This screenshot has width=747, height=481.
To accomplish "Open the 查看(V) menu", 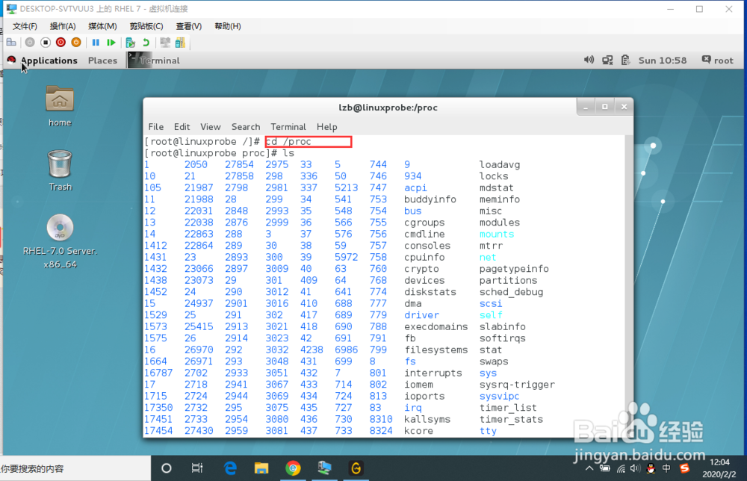I will tap(189, 26).
